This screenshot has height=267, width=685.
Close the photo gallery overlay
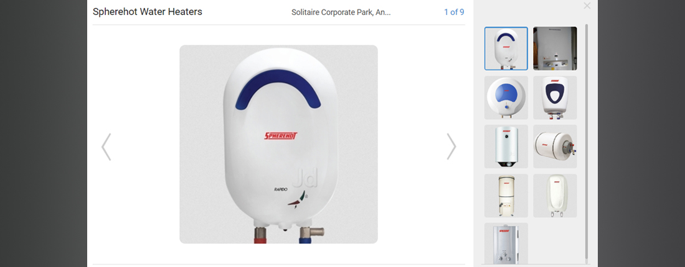point(587,6)
